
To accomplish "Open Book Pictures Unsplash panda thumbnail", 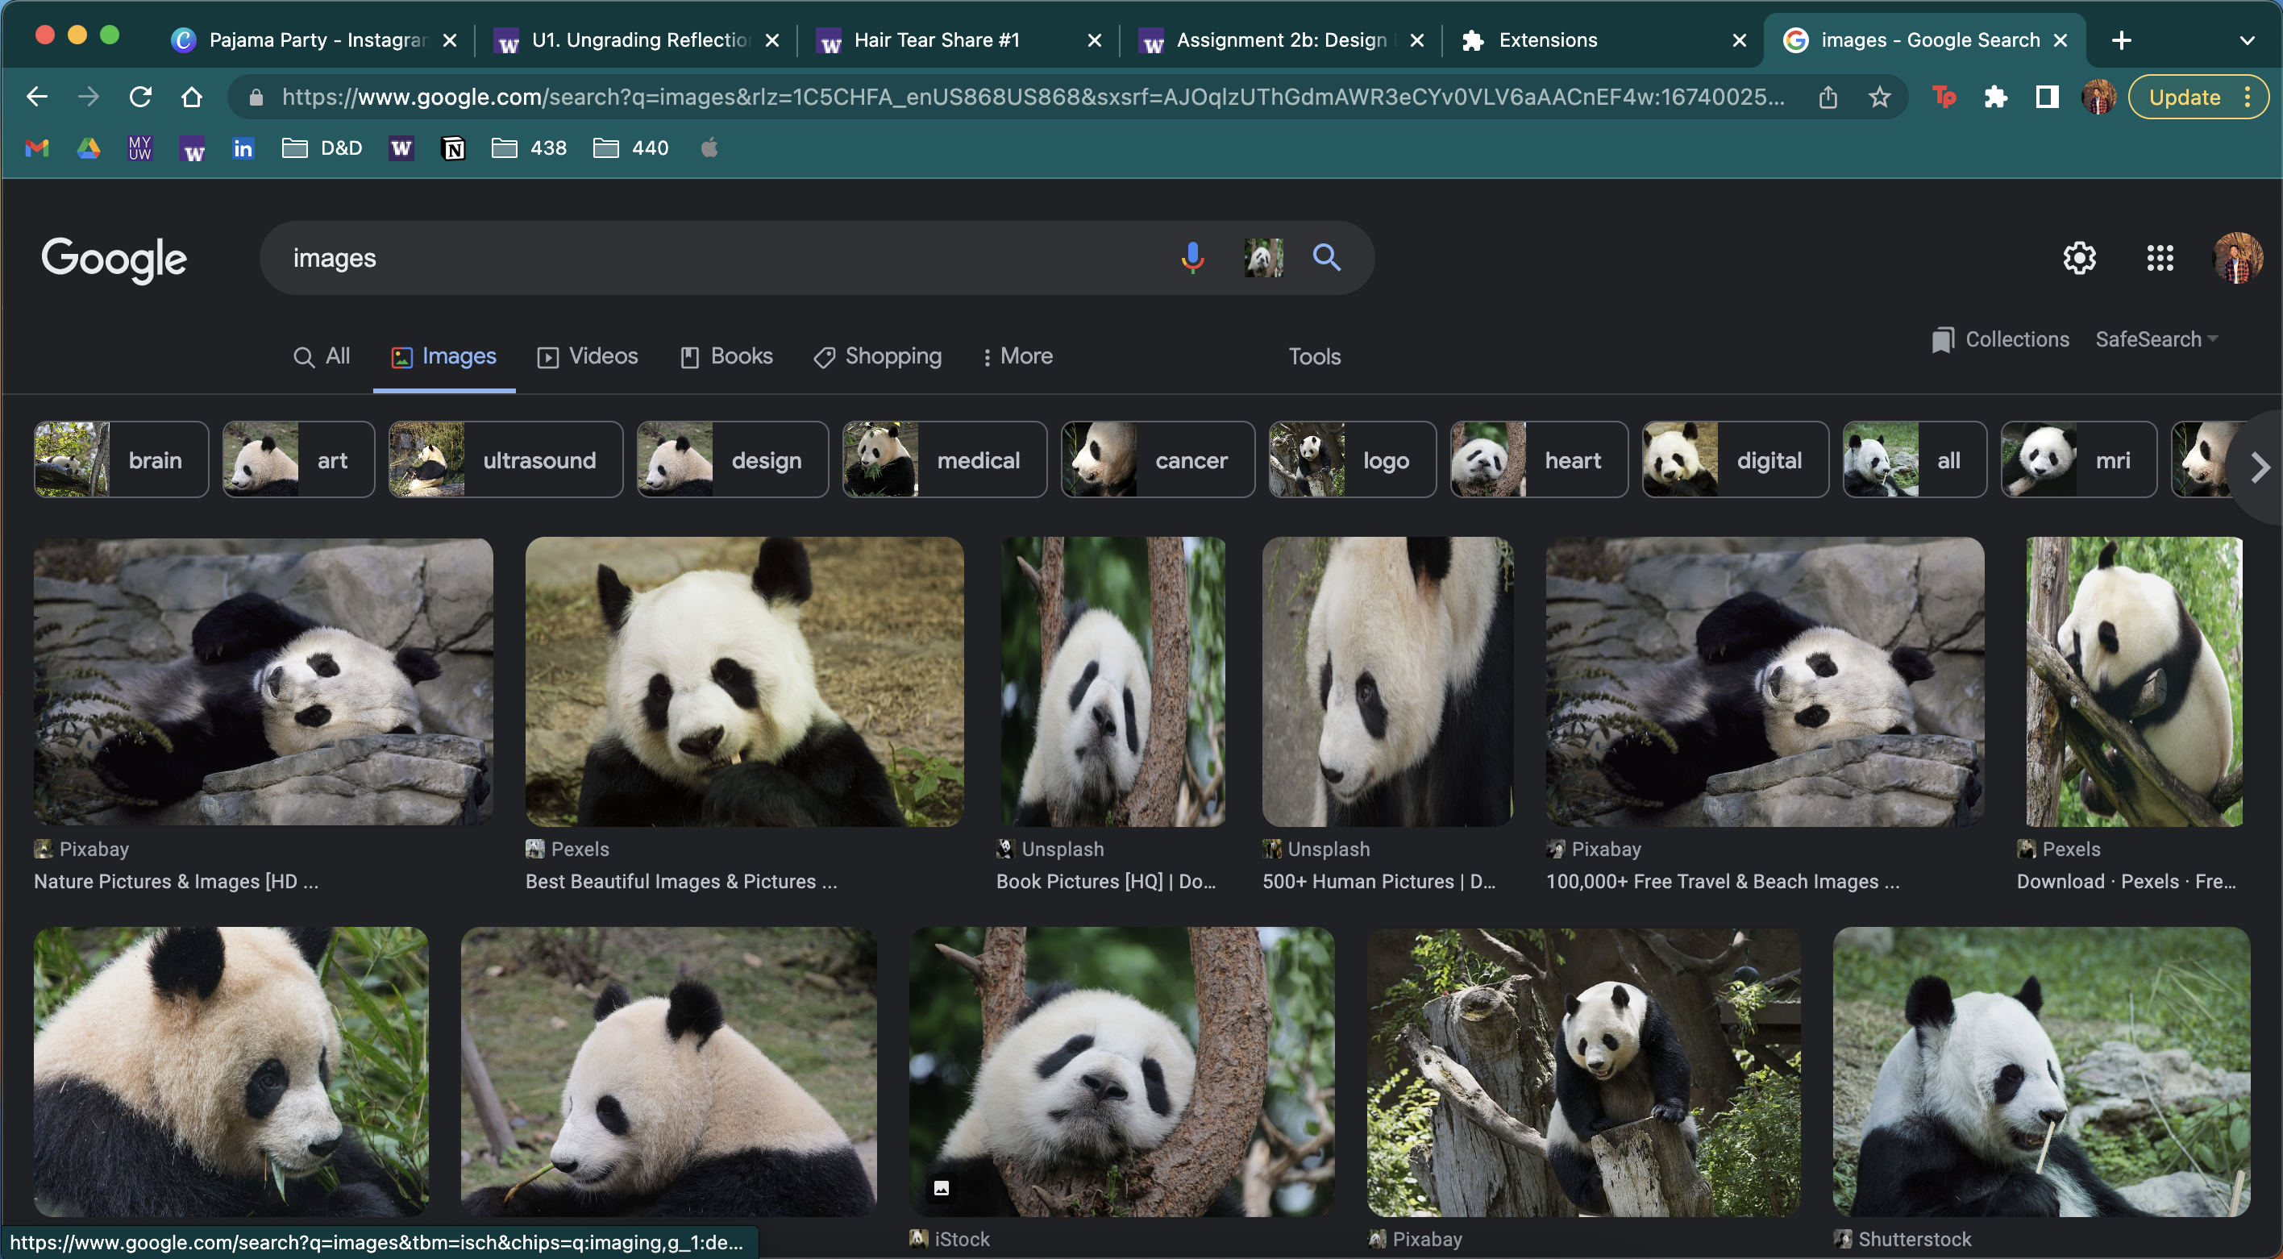I will [x=1112, y=681].
